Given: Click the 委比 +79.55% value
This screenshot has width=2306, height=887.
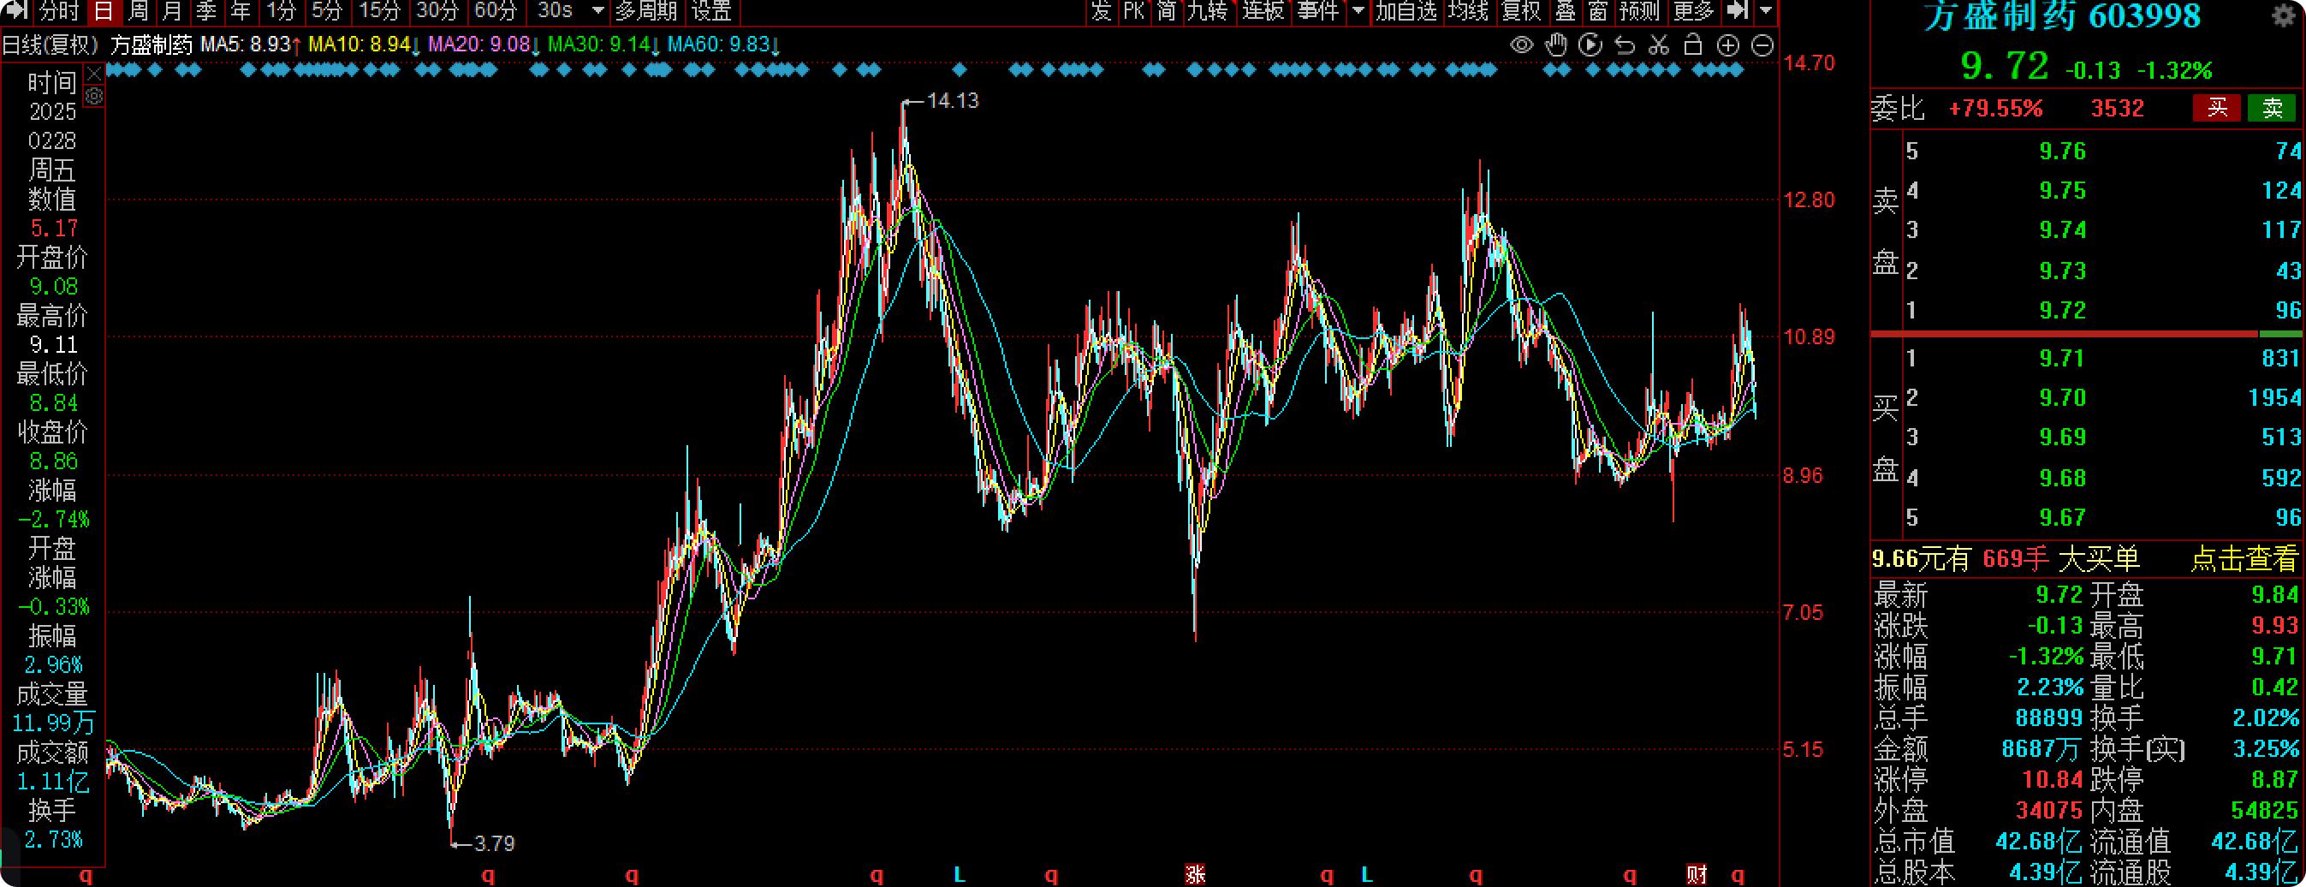Looking at the screenshot, I should [x=1995, y=108].
